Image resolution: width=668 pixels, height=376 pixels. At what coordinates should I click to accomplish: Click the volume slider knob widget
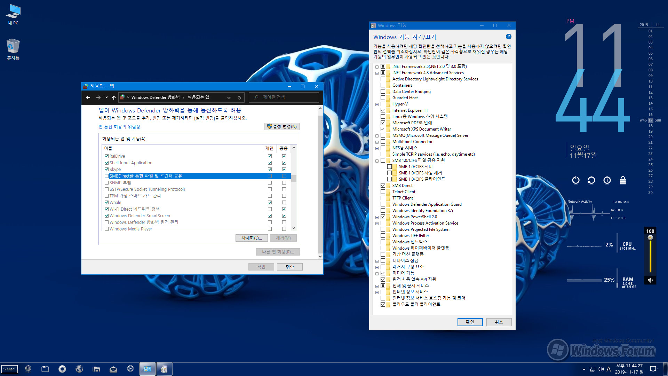650,238
